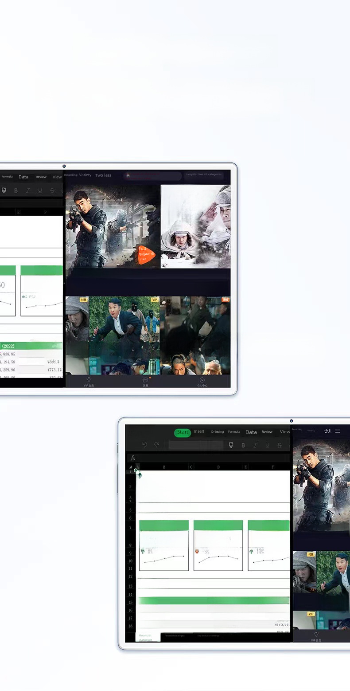Click the (2022) green header row

31,346
